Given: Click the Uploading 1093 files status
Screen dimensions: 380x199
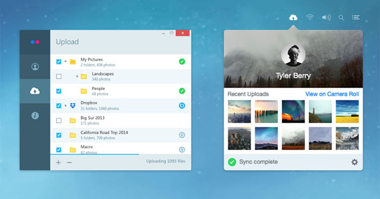Looking at the screenshot, I should tap(166, 161).
